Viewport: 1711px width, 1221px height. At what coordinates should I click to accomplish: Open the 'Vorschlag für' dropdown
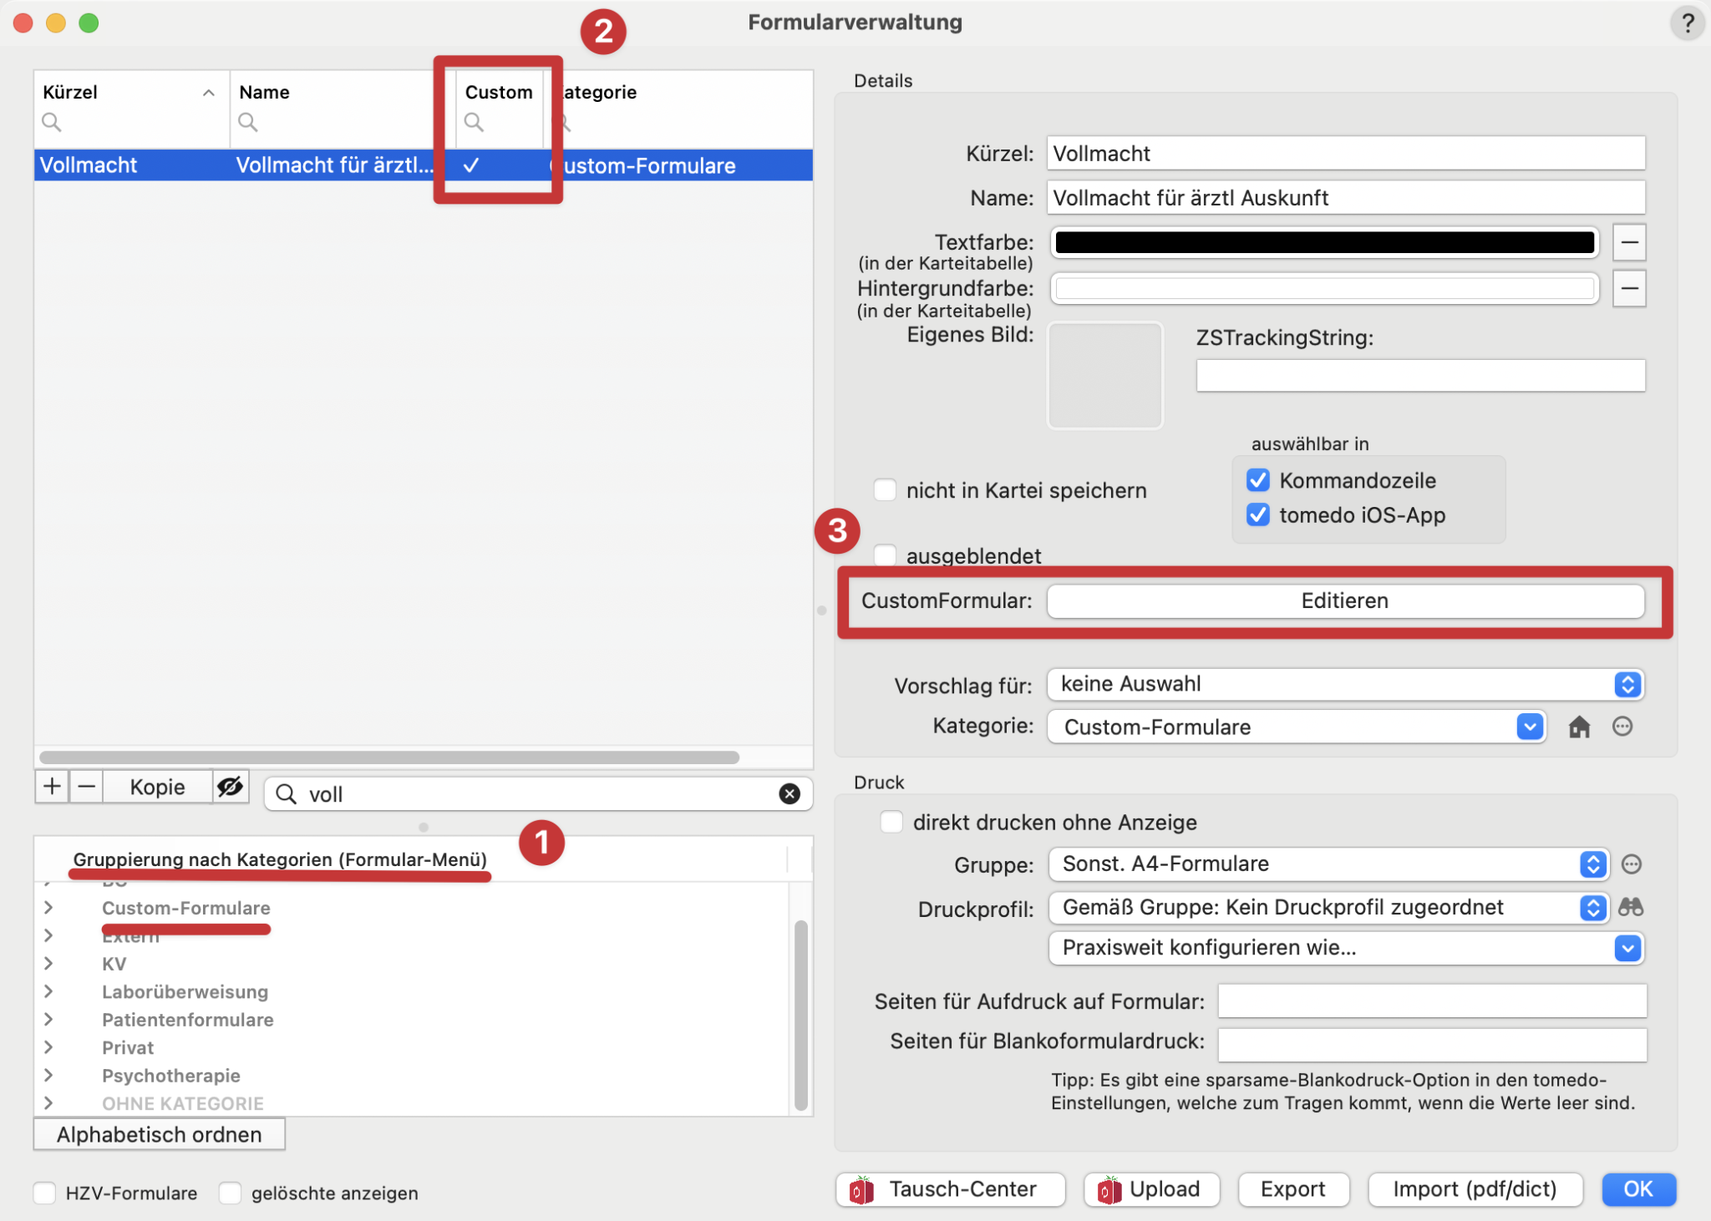click(x=1345, y=684)
